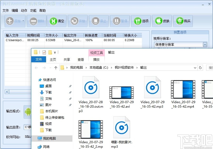Open the 功能 menu
Screen dimensions: 213x149
33,10
